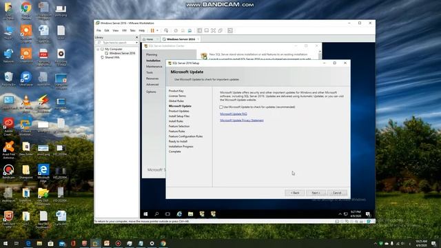Viewport: 441px width, 248px height.
Task: Select the Windows Server 2016 VM tab
Action: (181, 39)
